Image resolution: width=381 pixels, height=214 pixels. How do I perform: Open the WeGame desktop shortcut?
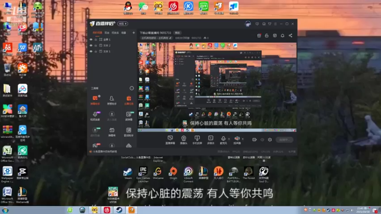click(158, 173)
